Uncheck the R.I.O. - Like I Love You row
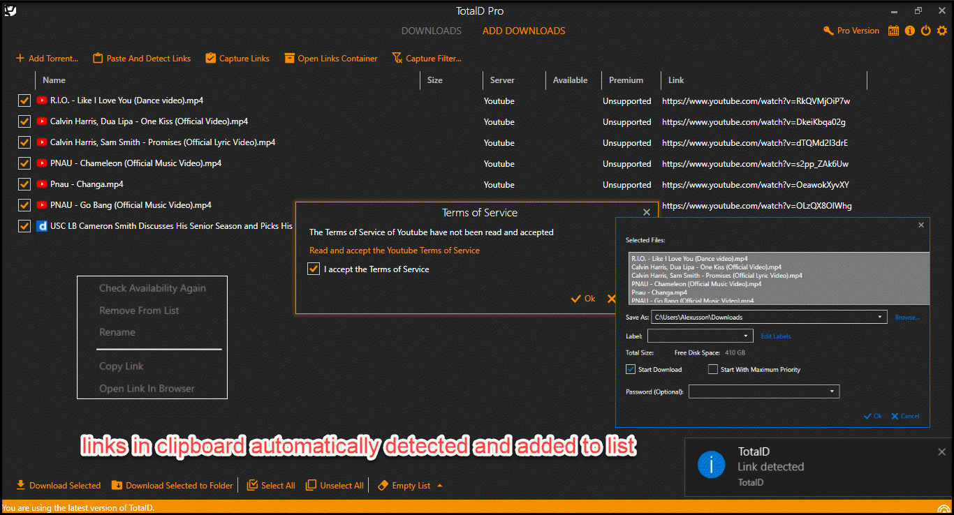 (24, 100)
